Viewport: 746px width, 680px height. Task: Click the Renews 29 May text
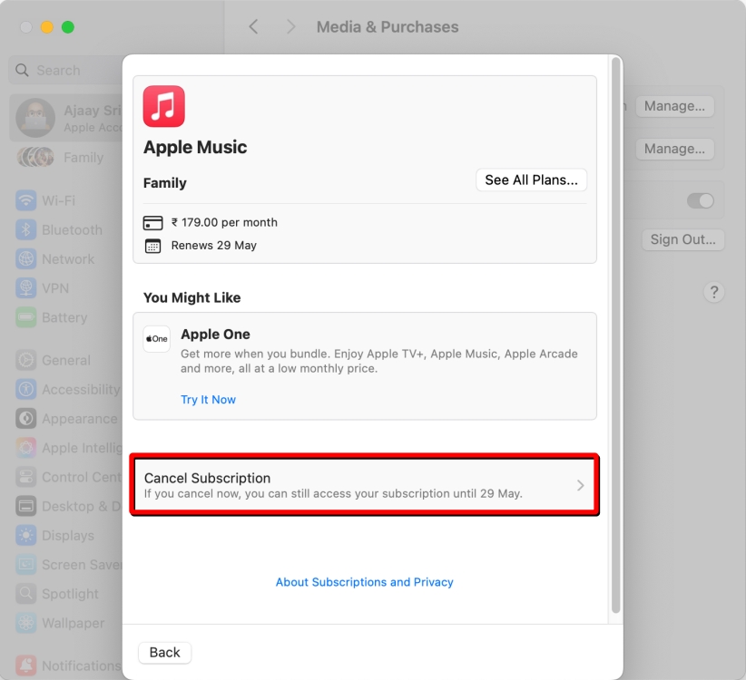tap(213, 245)
